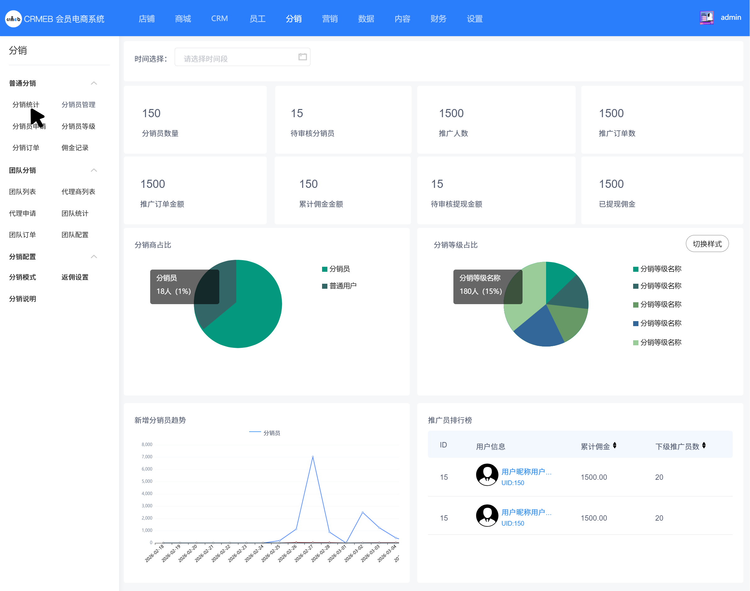The image size is (750, 591).
Task: Collapse the 普通分销 sidebar section
Action: tap(94, 83)
